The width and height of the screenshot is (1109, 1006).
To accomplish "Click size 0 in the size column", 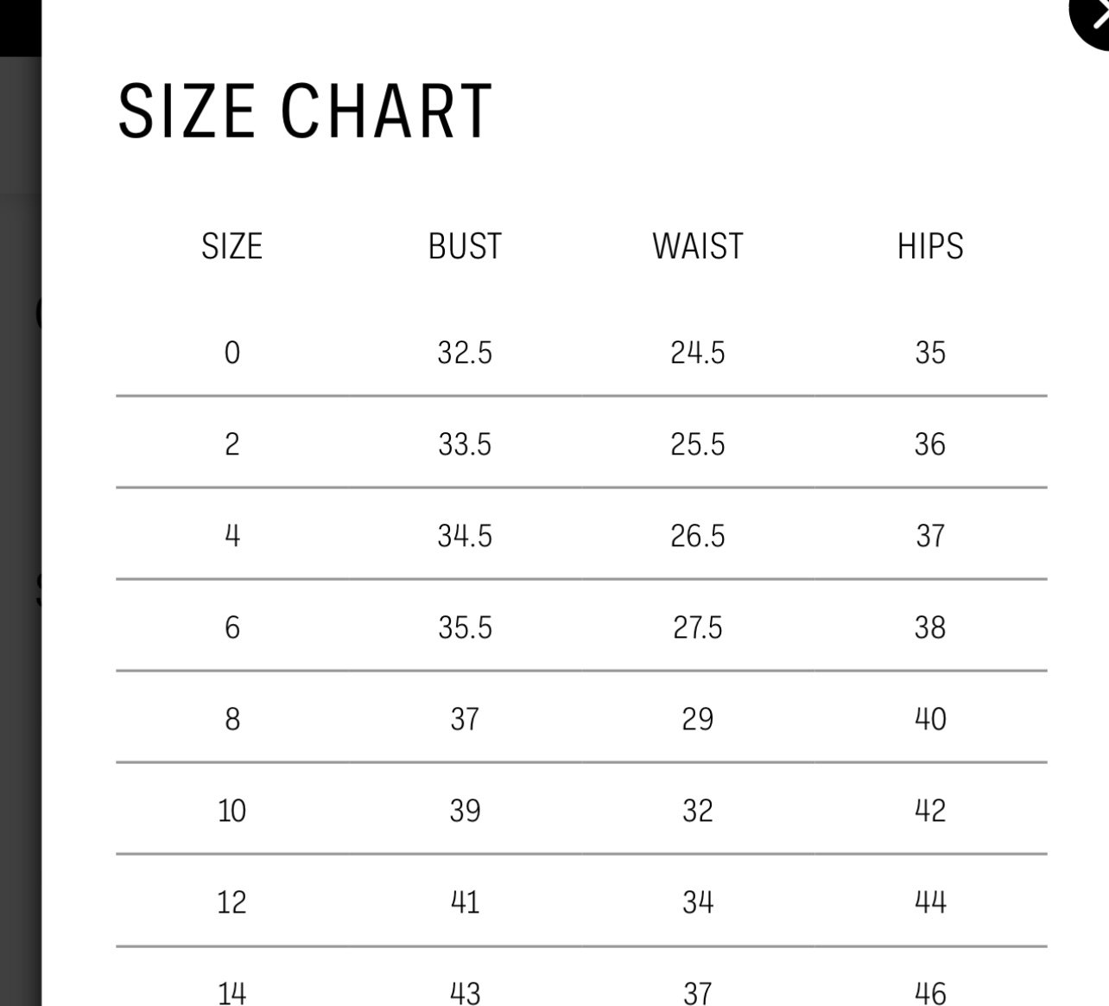I will 231,353.
